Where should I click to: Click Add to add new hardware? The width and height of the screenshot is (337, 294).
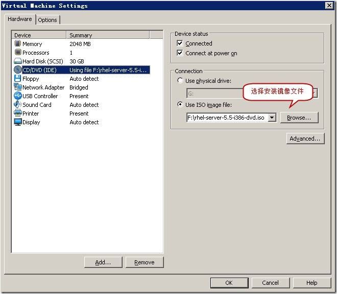[103, 262]
